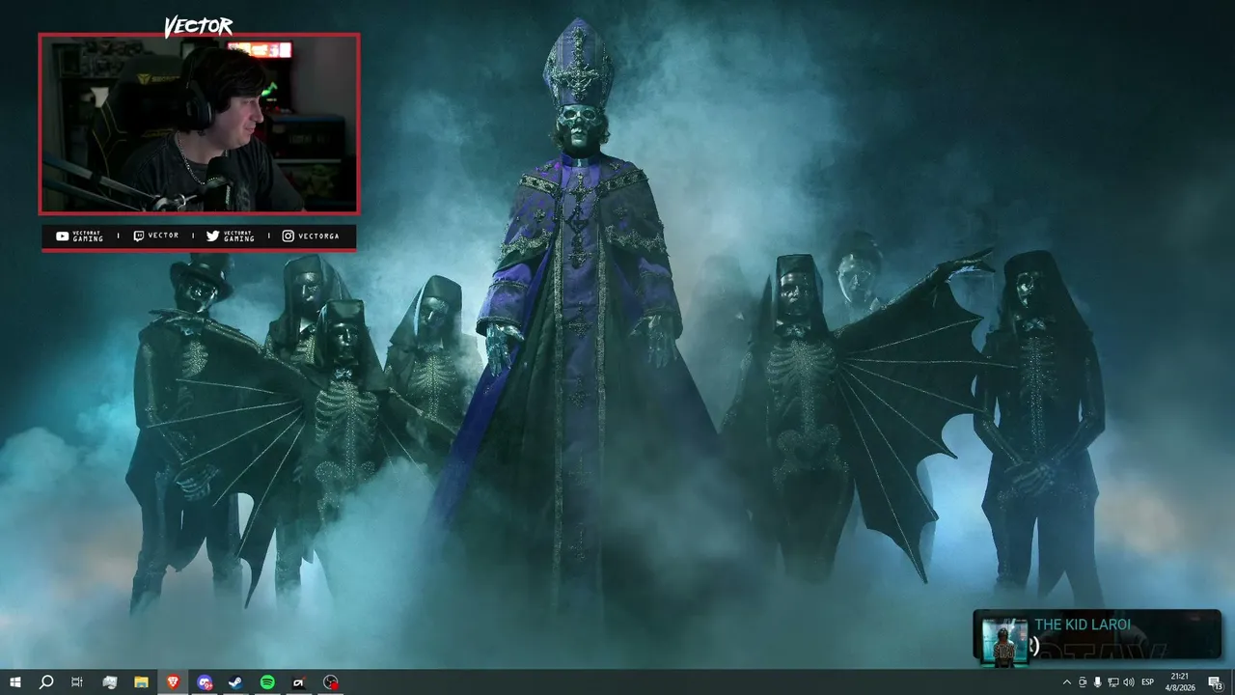Screen dimensions: 1235x695
Task: Open the volume speaker tray icon
Action: click(1129, 682)
